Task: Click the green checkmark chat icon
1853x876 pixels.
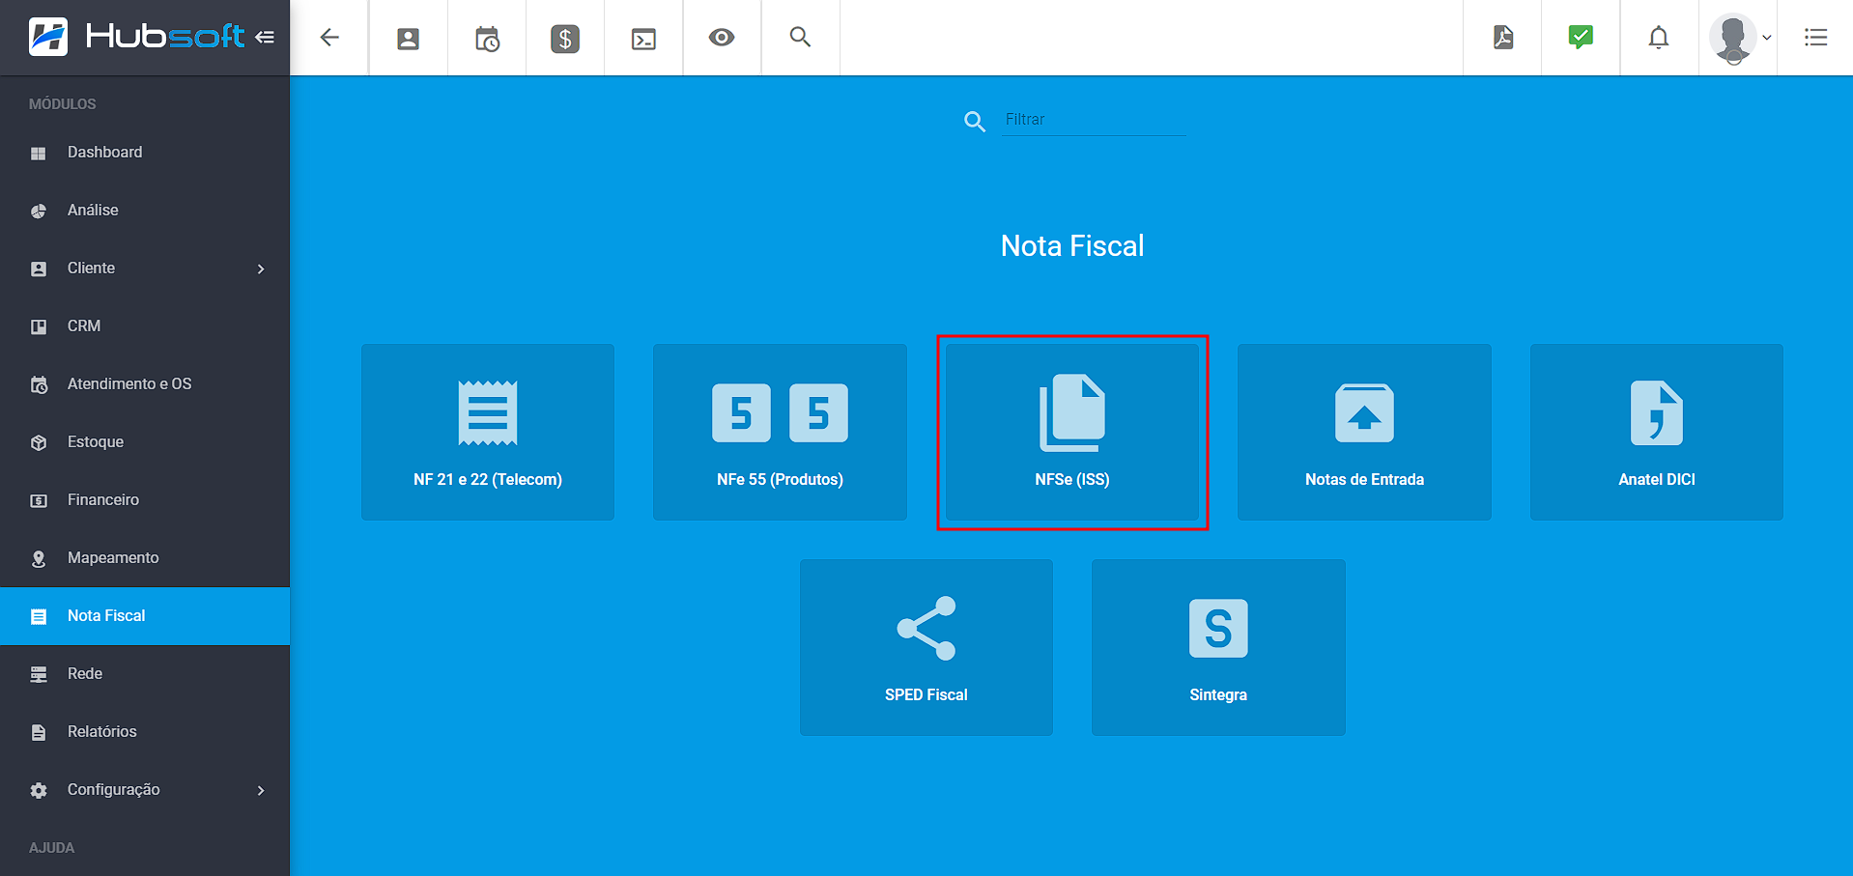Action: click(1581, 38)
